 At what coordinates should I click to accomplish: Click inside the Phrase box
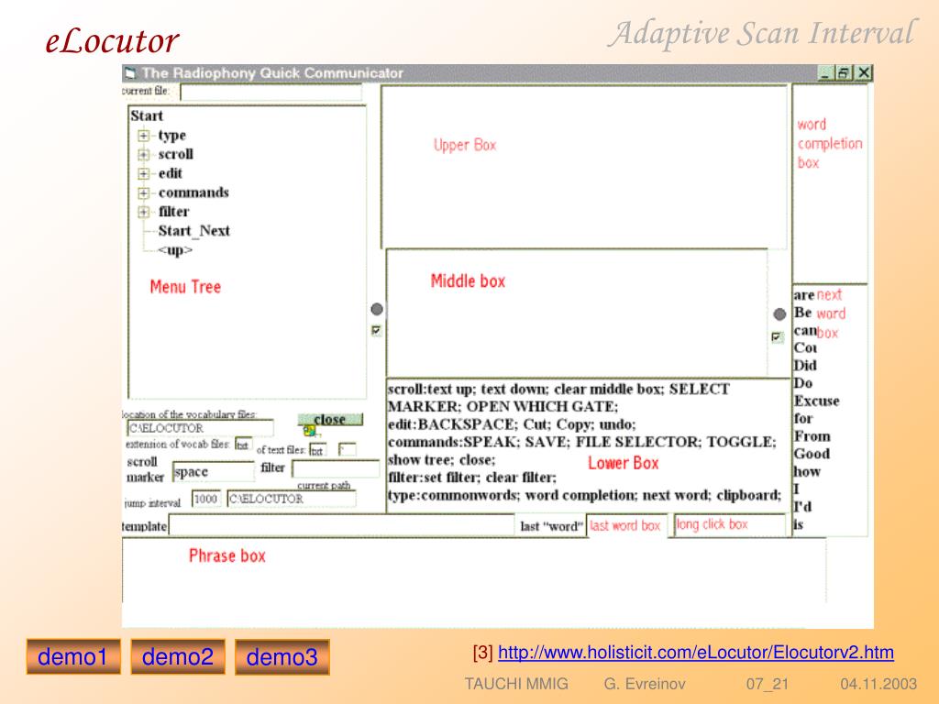473,570
